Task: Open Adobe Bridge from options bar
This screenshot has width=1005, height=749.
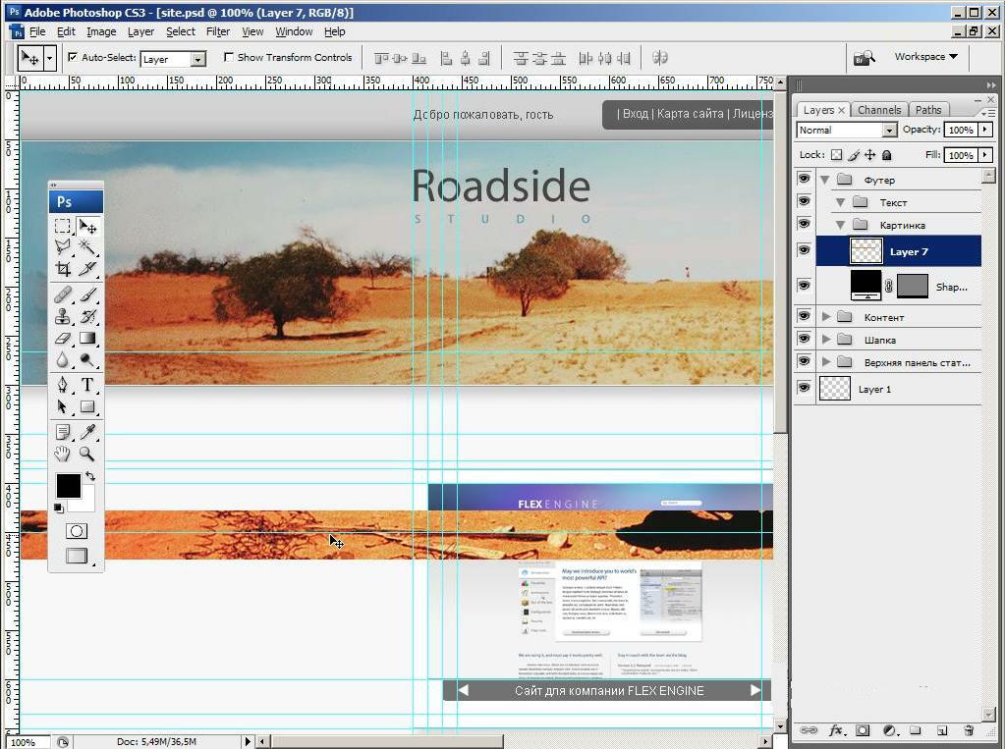Action: coord(864,58)
